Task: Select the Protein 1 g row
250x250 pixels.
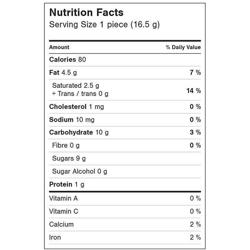Action: click(125, 184)
